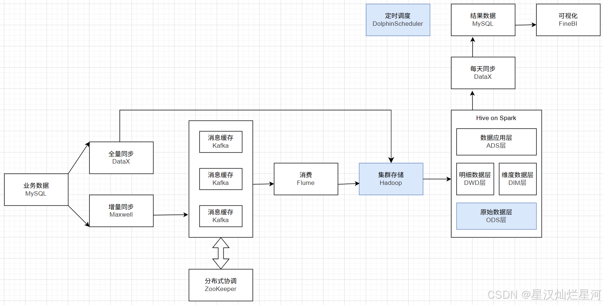This screenshot has height=305, width=603.
Task: Select the 消费 Flume box
Action: 306,179
